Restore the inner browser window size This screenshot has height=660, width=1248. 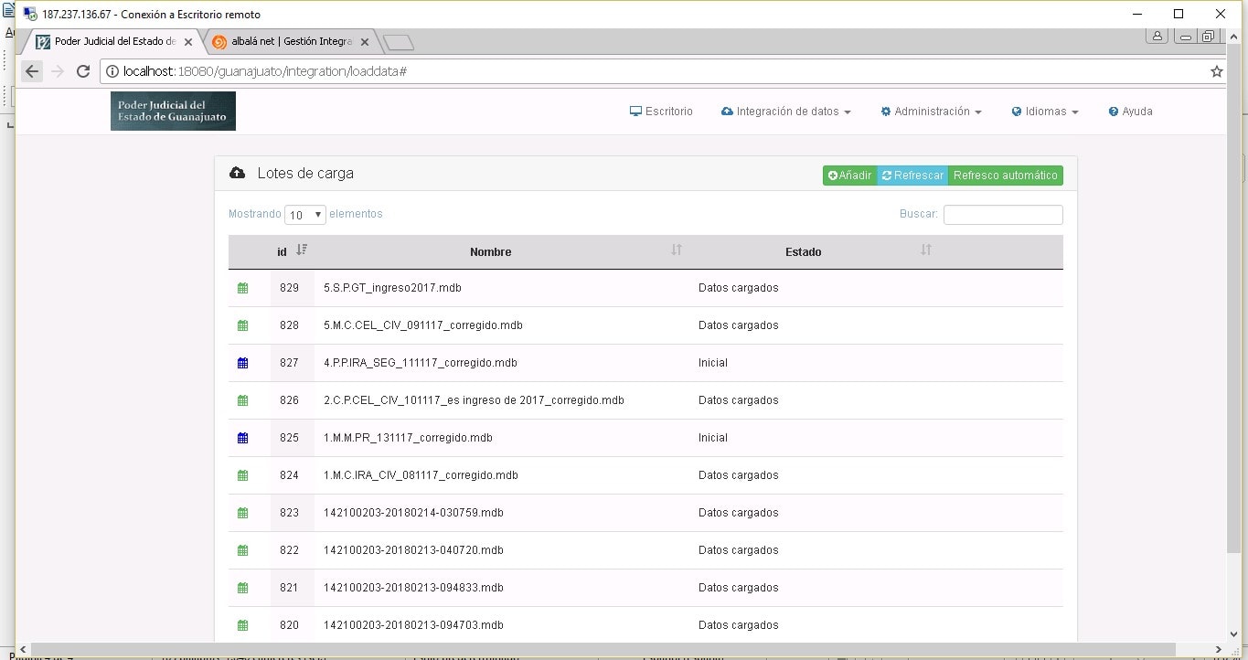(x=1208, y=37)
